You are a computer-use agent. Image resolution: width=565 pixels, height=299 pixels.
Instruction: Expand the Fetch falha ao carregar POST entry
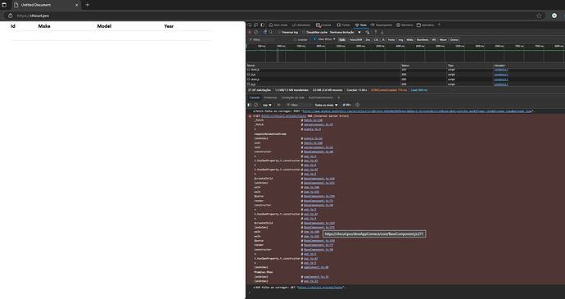point(254,111)
